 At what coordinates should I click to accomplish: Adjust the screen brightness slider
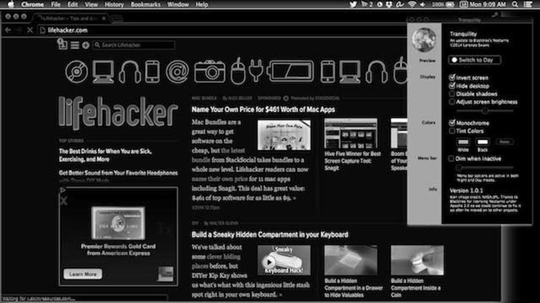click(x=485, y=110)
